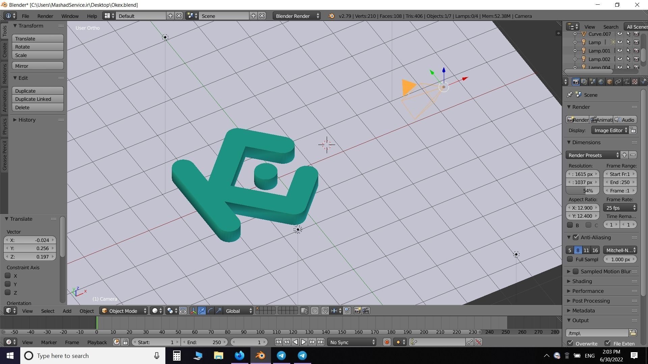Toggle the snap magnet icon
This screenshot has height=364, width=648.
pyautogui.click(x=325, y=311)
